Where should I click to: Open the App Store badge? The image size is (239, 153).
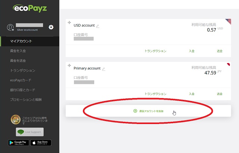[41, 143]
